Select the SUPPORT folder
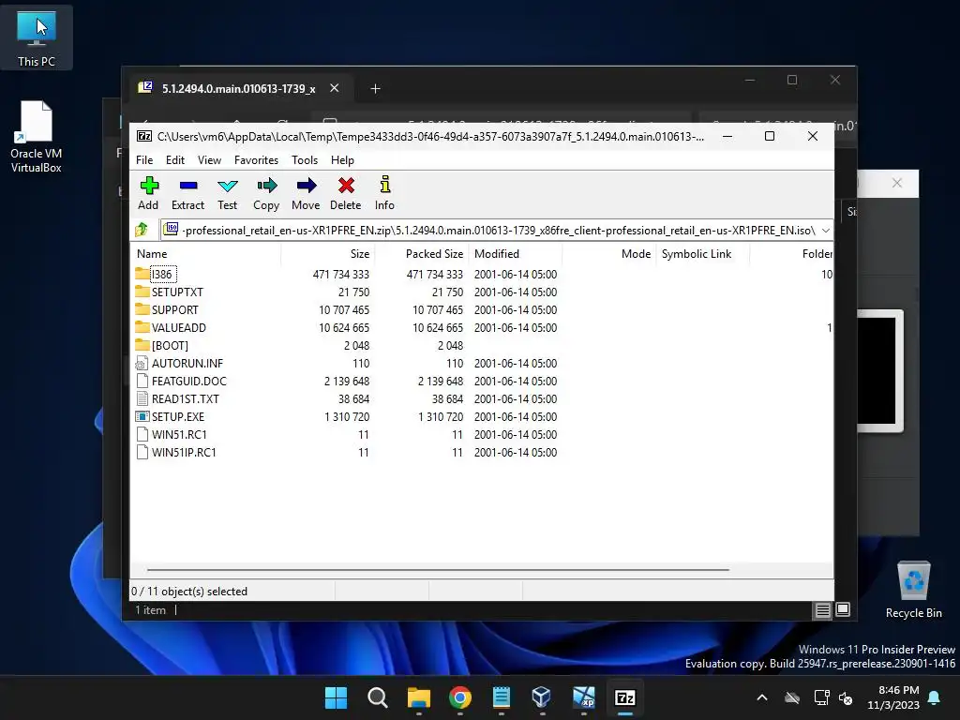Screen dimensions: 960x720 (x=167, y=309)
